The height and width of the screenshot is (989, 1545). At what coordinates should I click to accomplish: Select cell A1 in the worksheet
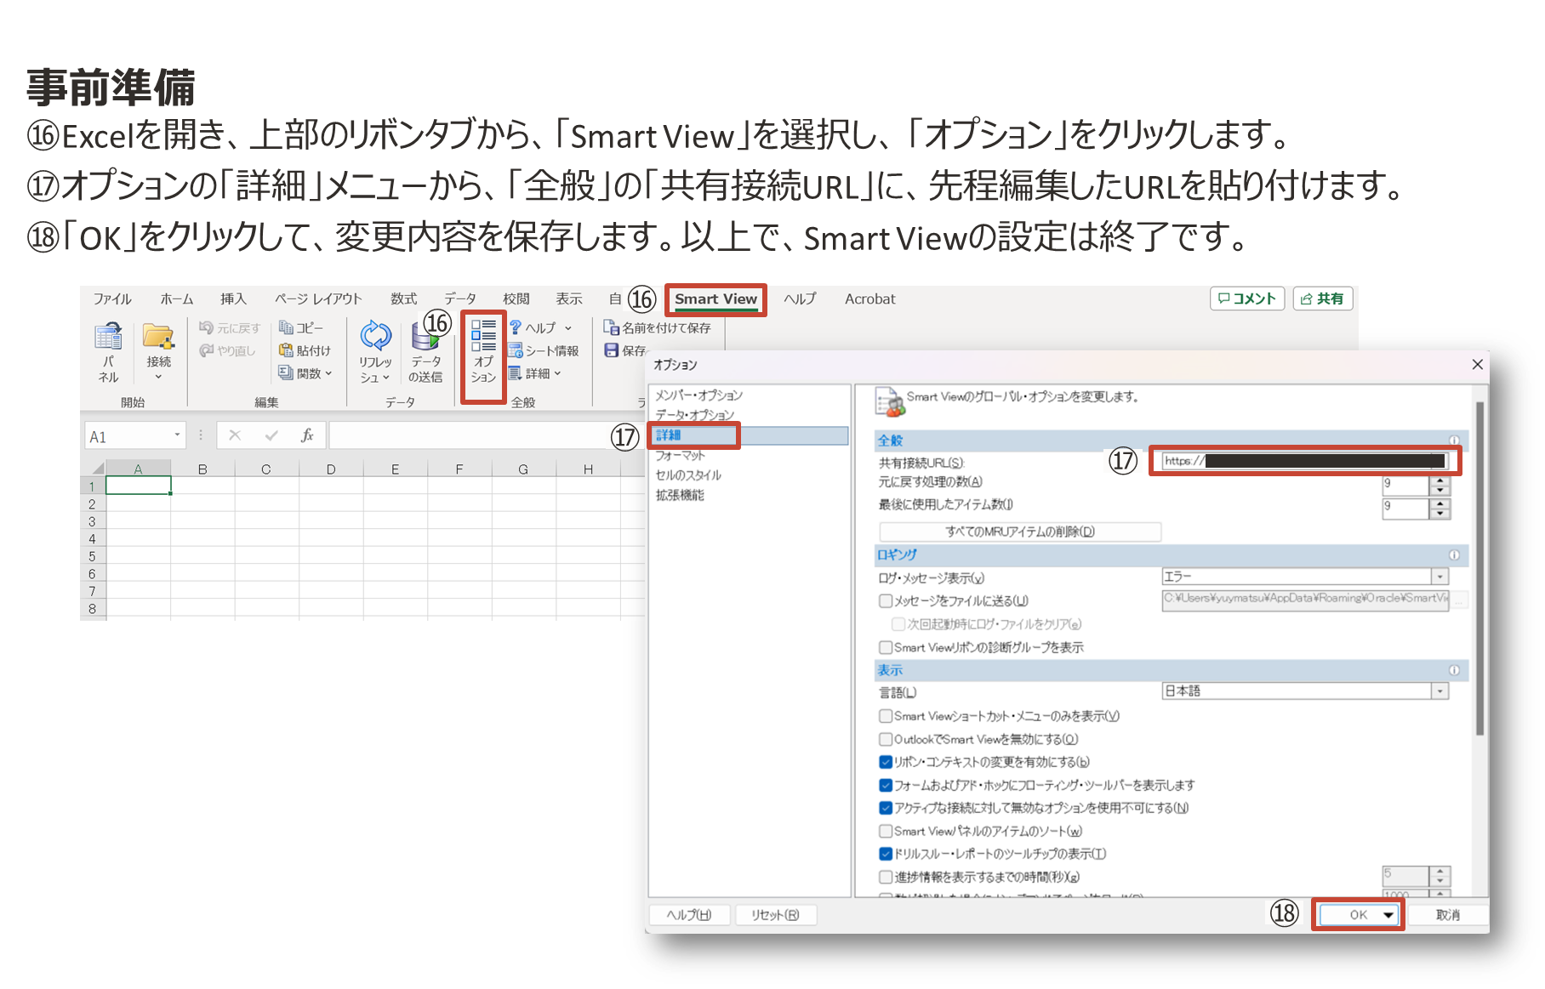point(138,486)
